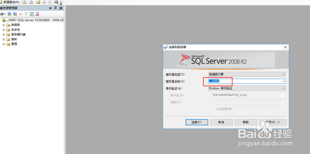Click the Filter funnel icon
Image resolution: width=310 pixels, height=154 pixels.
pos(26,14)
